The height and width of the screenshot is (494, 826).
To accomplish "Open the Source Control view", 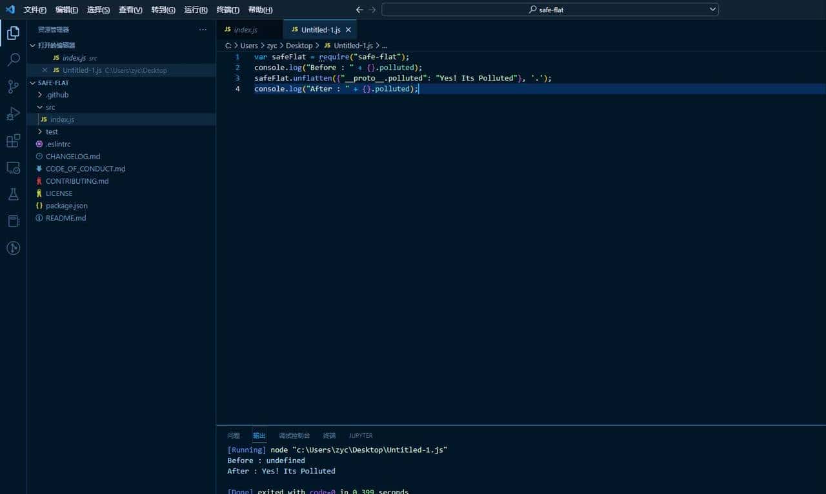I will tap(13, 86).
